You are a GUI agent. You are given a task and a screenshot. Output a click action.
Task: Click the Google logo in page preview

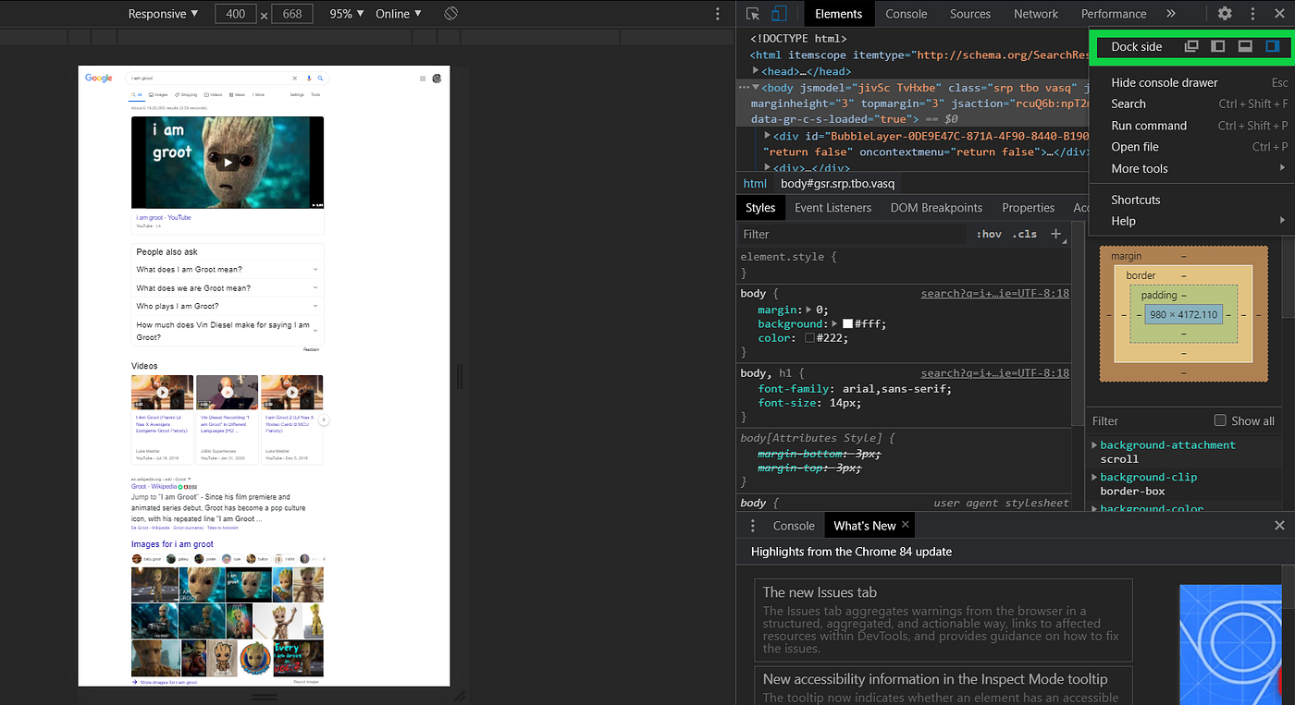(99, 79)
